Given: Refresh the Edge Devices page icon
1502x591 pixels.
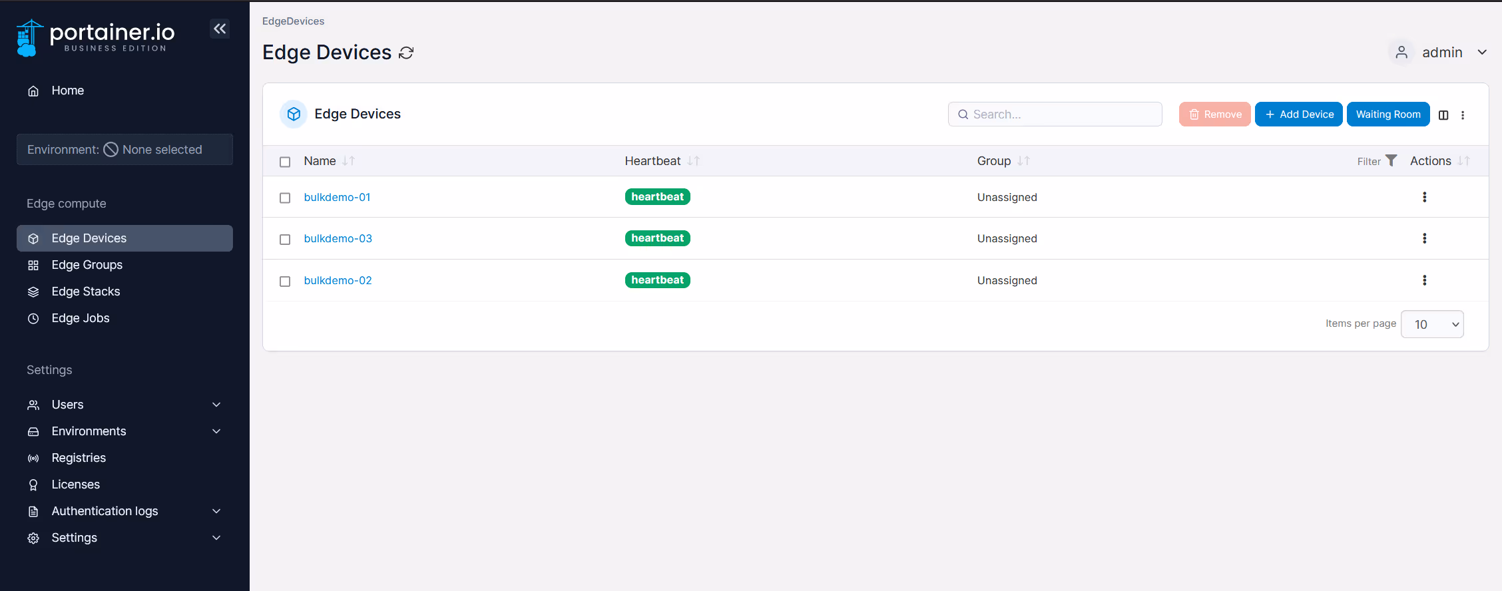Looking at the screenshot, I should pos(406,53).
